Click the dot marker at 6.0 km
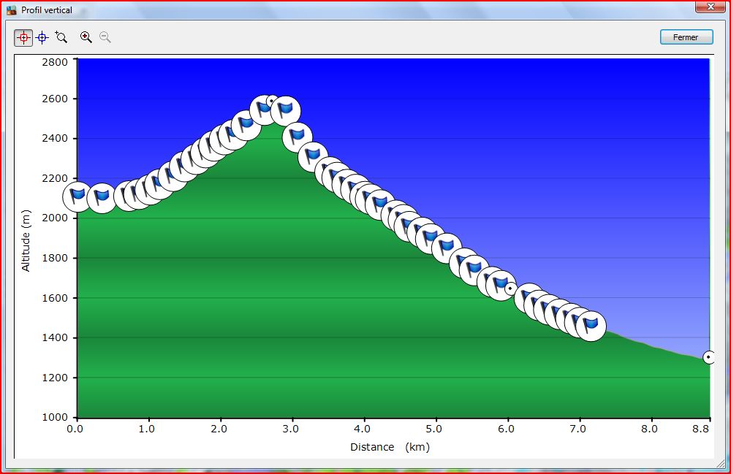This screenshot has width=731, height=474. coord(510,288)
